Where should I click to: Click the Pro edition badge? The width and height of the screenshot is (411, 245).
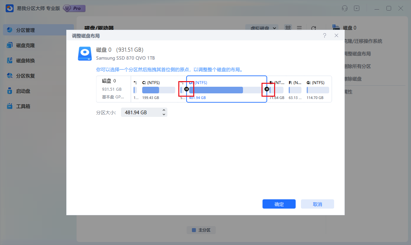[x=74, y=8]
